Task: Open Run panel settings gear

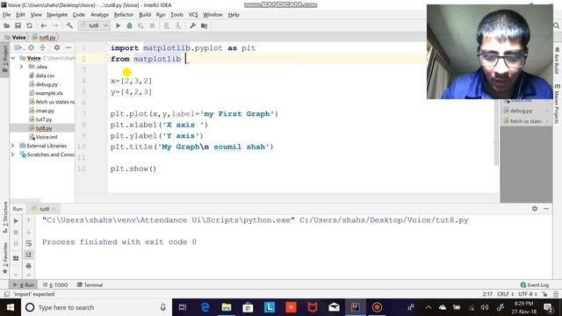Action: click(x=535, y=209)
